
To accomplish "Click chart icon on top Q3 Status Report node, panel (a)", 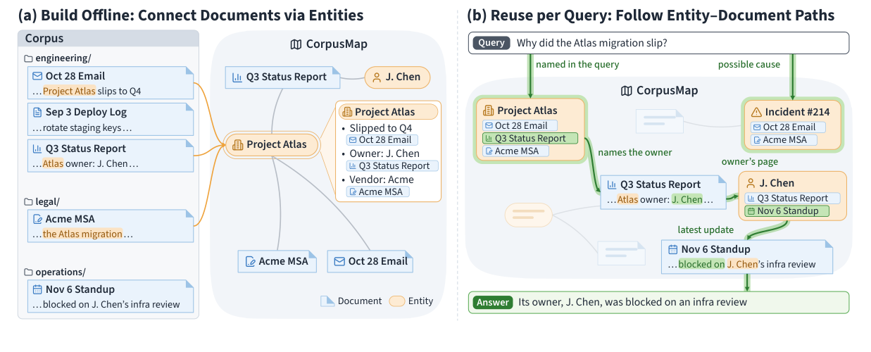I will (x=237, y=77).
